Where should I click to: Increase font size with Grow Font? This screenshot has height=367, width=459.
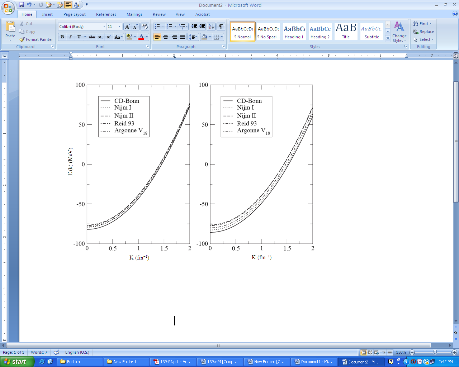coord(127,27)
